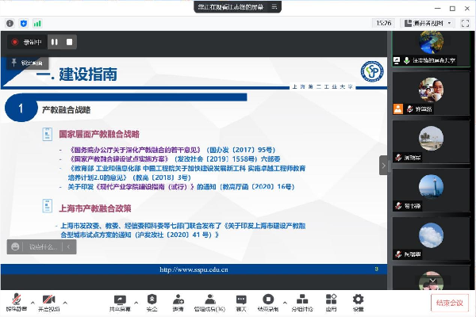Open the share screen tool
Image resolution: width=476 pixels, height=317 pixels.
tap(120, 300)
